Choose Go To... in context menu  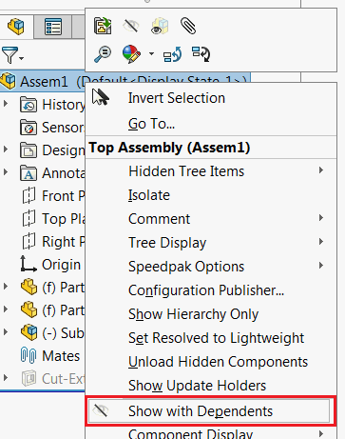click(211, 124)
